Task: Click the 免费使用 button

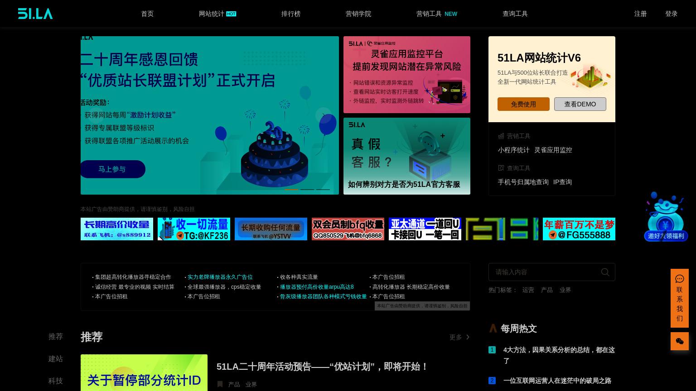Action: (x=523, y=104)
